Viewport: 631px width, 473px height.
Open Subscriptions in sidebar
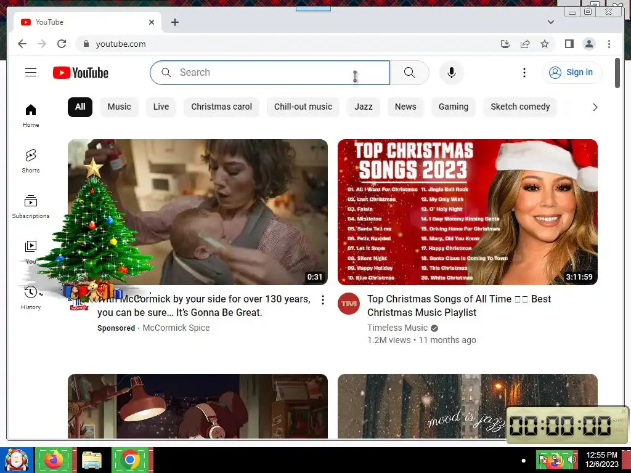[31, 207]
